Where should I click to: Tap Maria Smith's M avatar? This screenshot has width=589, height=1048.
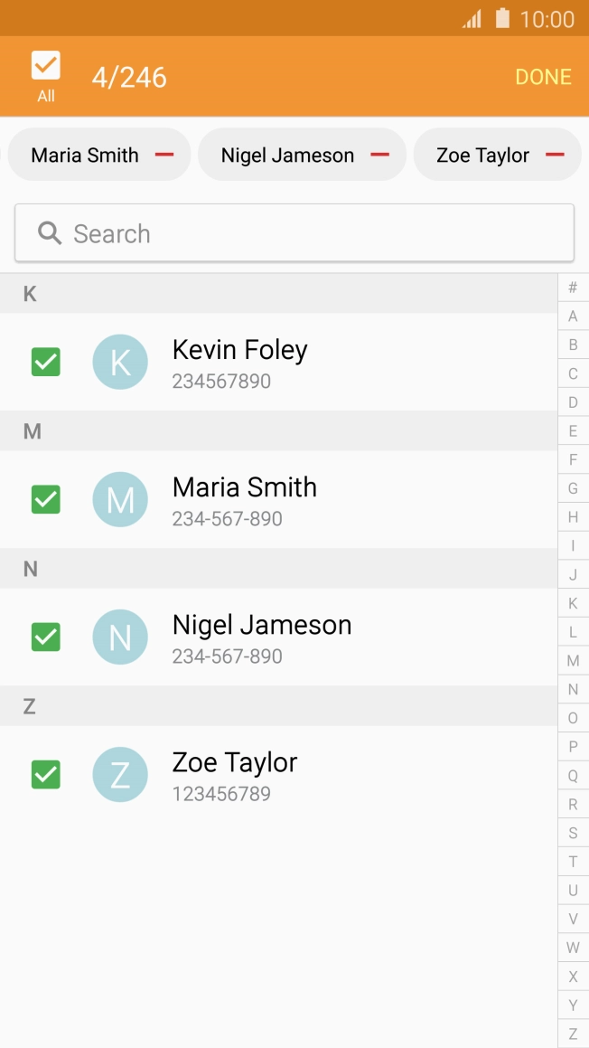(x=120, y=500)
